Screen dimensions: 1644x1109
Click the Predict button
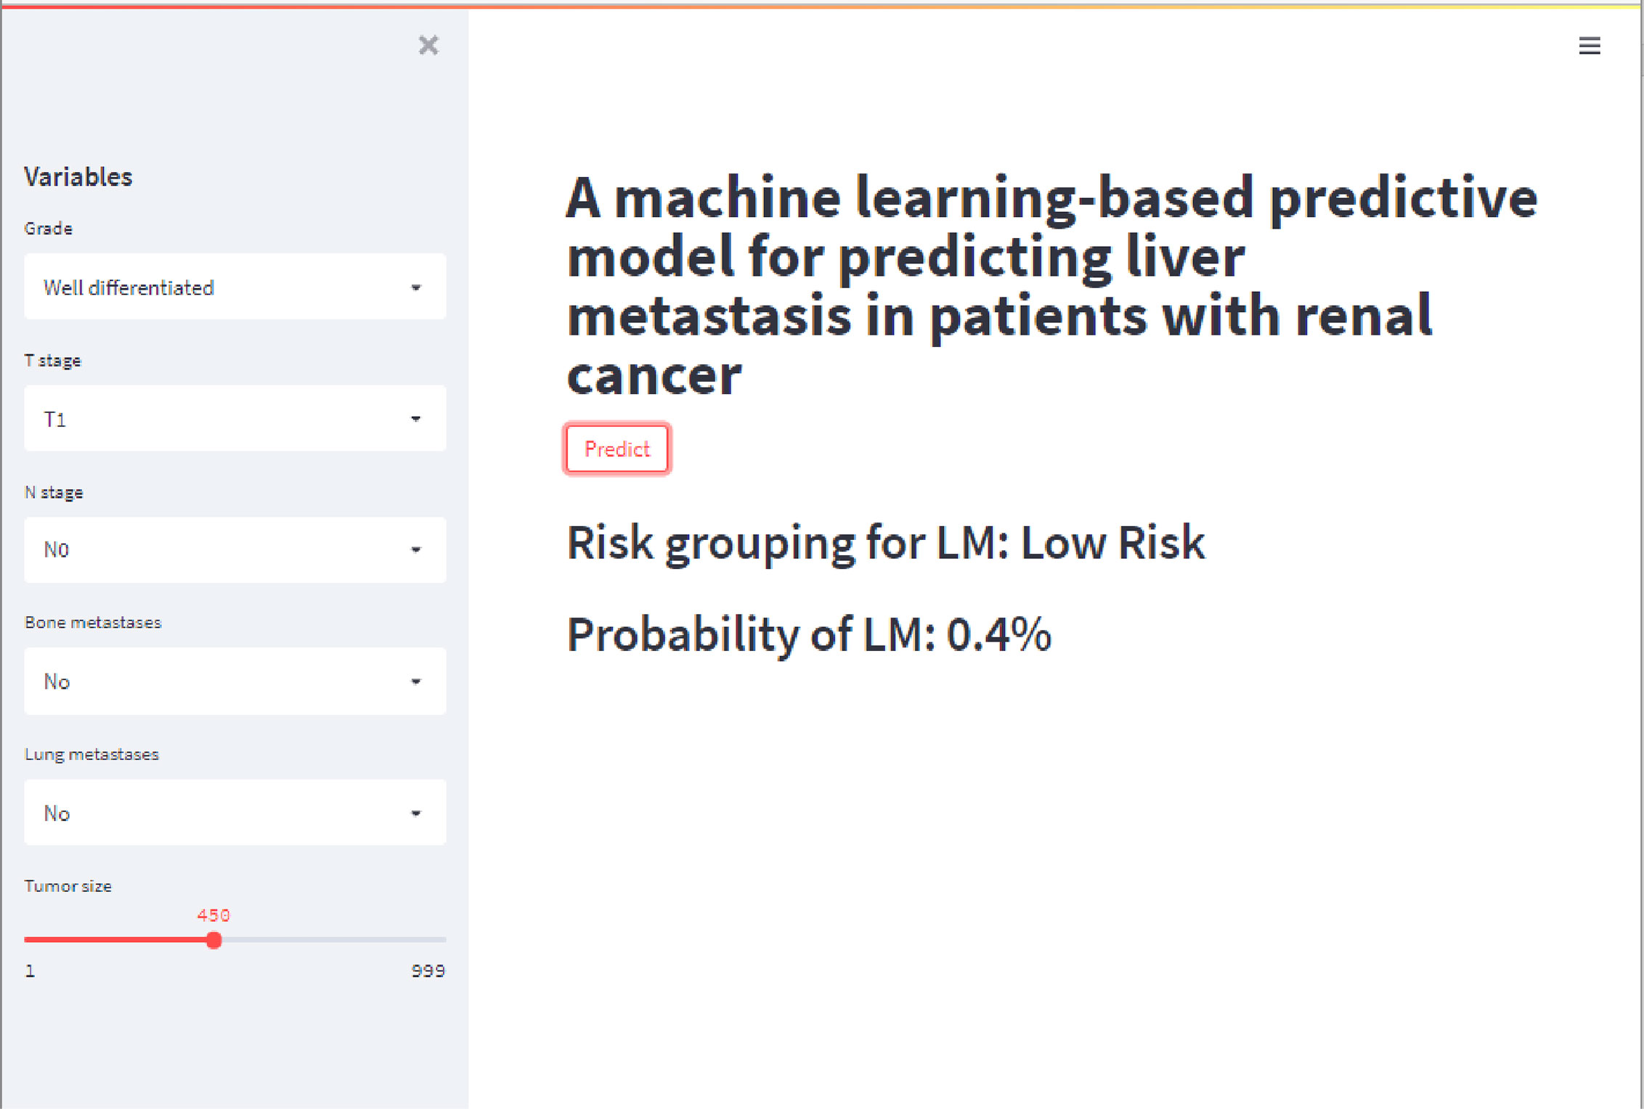(x=616, y=449)
